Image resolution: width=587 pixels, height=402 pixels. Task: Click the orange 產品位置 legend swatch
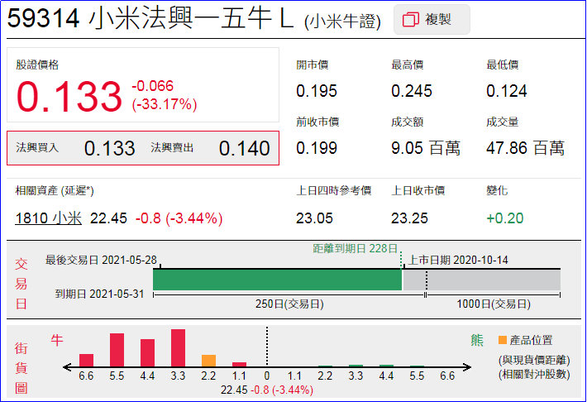[503, 340]
